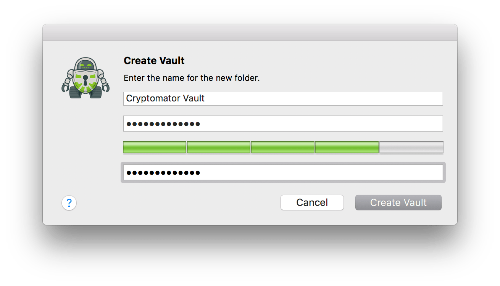Click the empty fifth segment of the strength bar
Image resolution: width=500 pixels, height=286 pixels.
pyautogui.click(x=411, y=147)
